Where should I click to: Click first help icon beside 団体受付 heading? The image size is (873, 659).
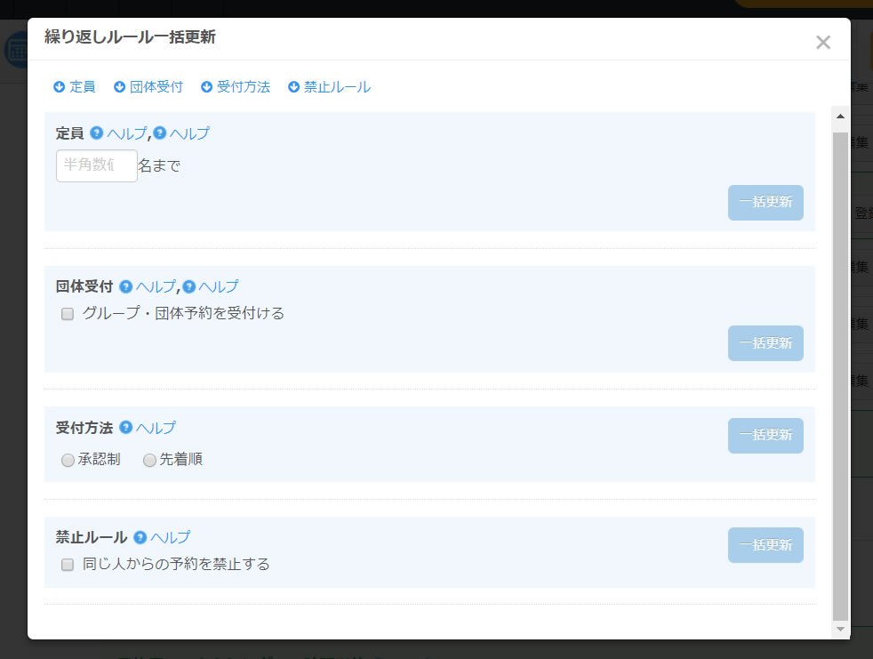click(x=126, y=286)
